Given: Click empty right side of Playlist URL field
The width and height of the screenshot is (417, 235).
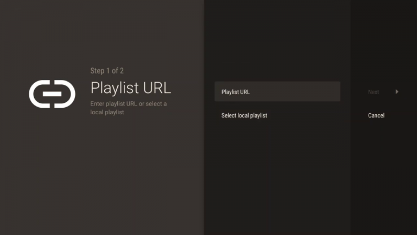Looking at the screenshot, I should [315, 92].
